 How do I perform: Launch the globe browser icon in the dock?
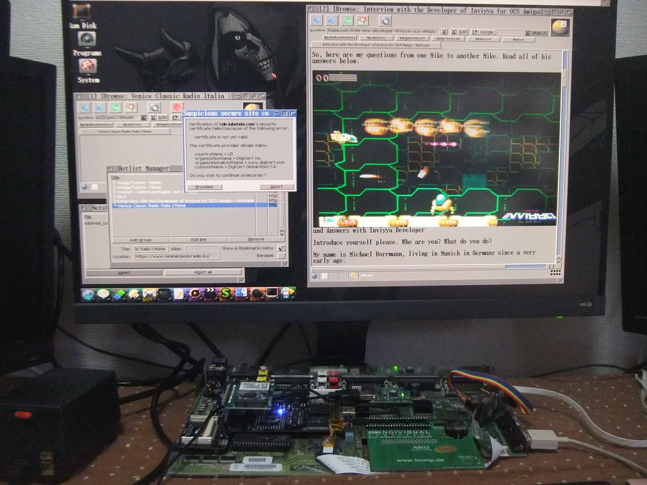pos(88,294)
